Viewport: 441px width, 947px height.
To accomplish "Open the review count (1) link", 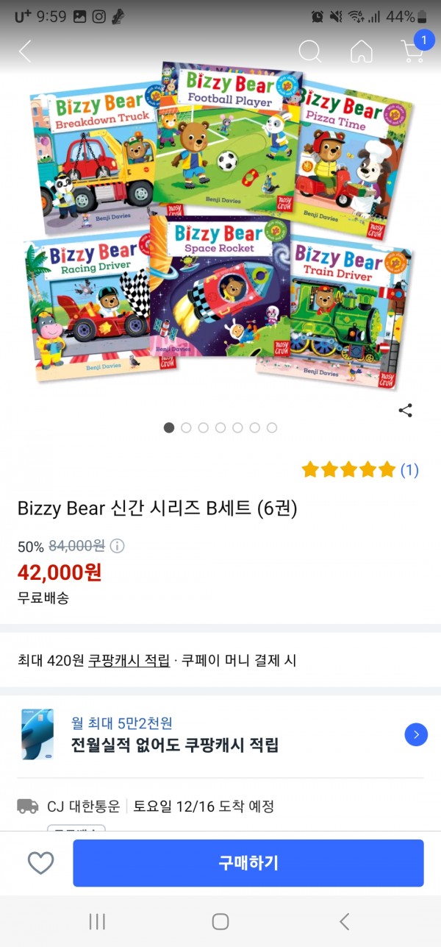I will pyautogui.click(x=409, y=469).
